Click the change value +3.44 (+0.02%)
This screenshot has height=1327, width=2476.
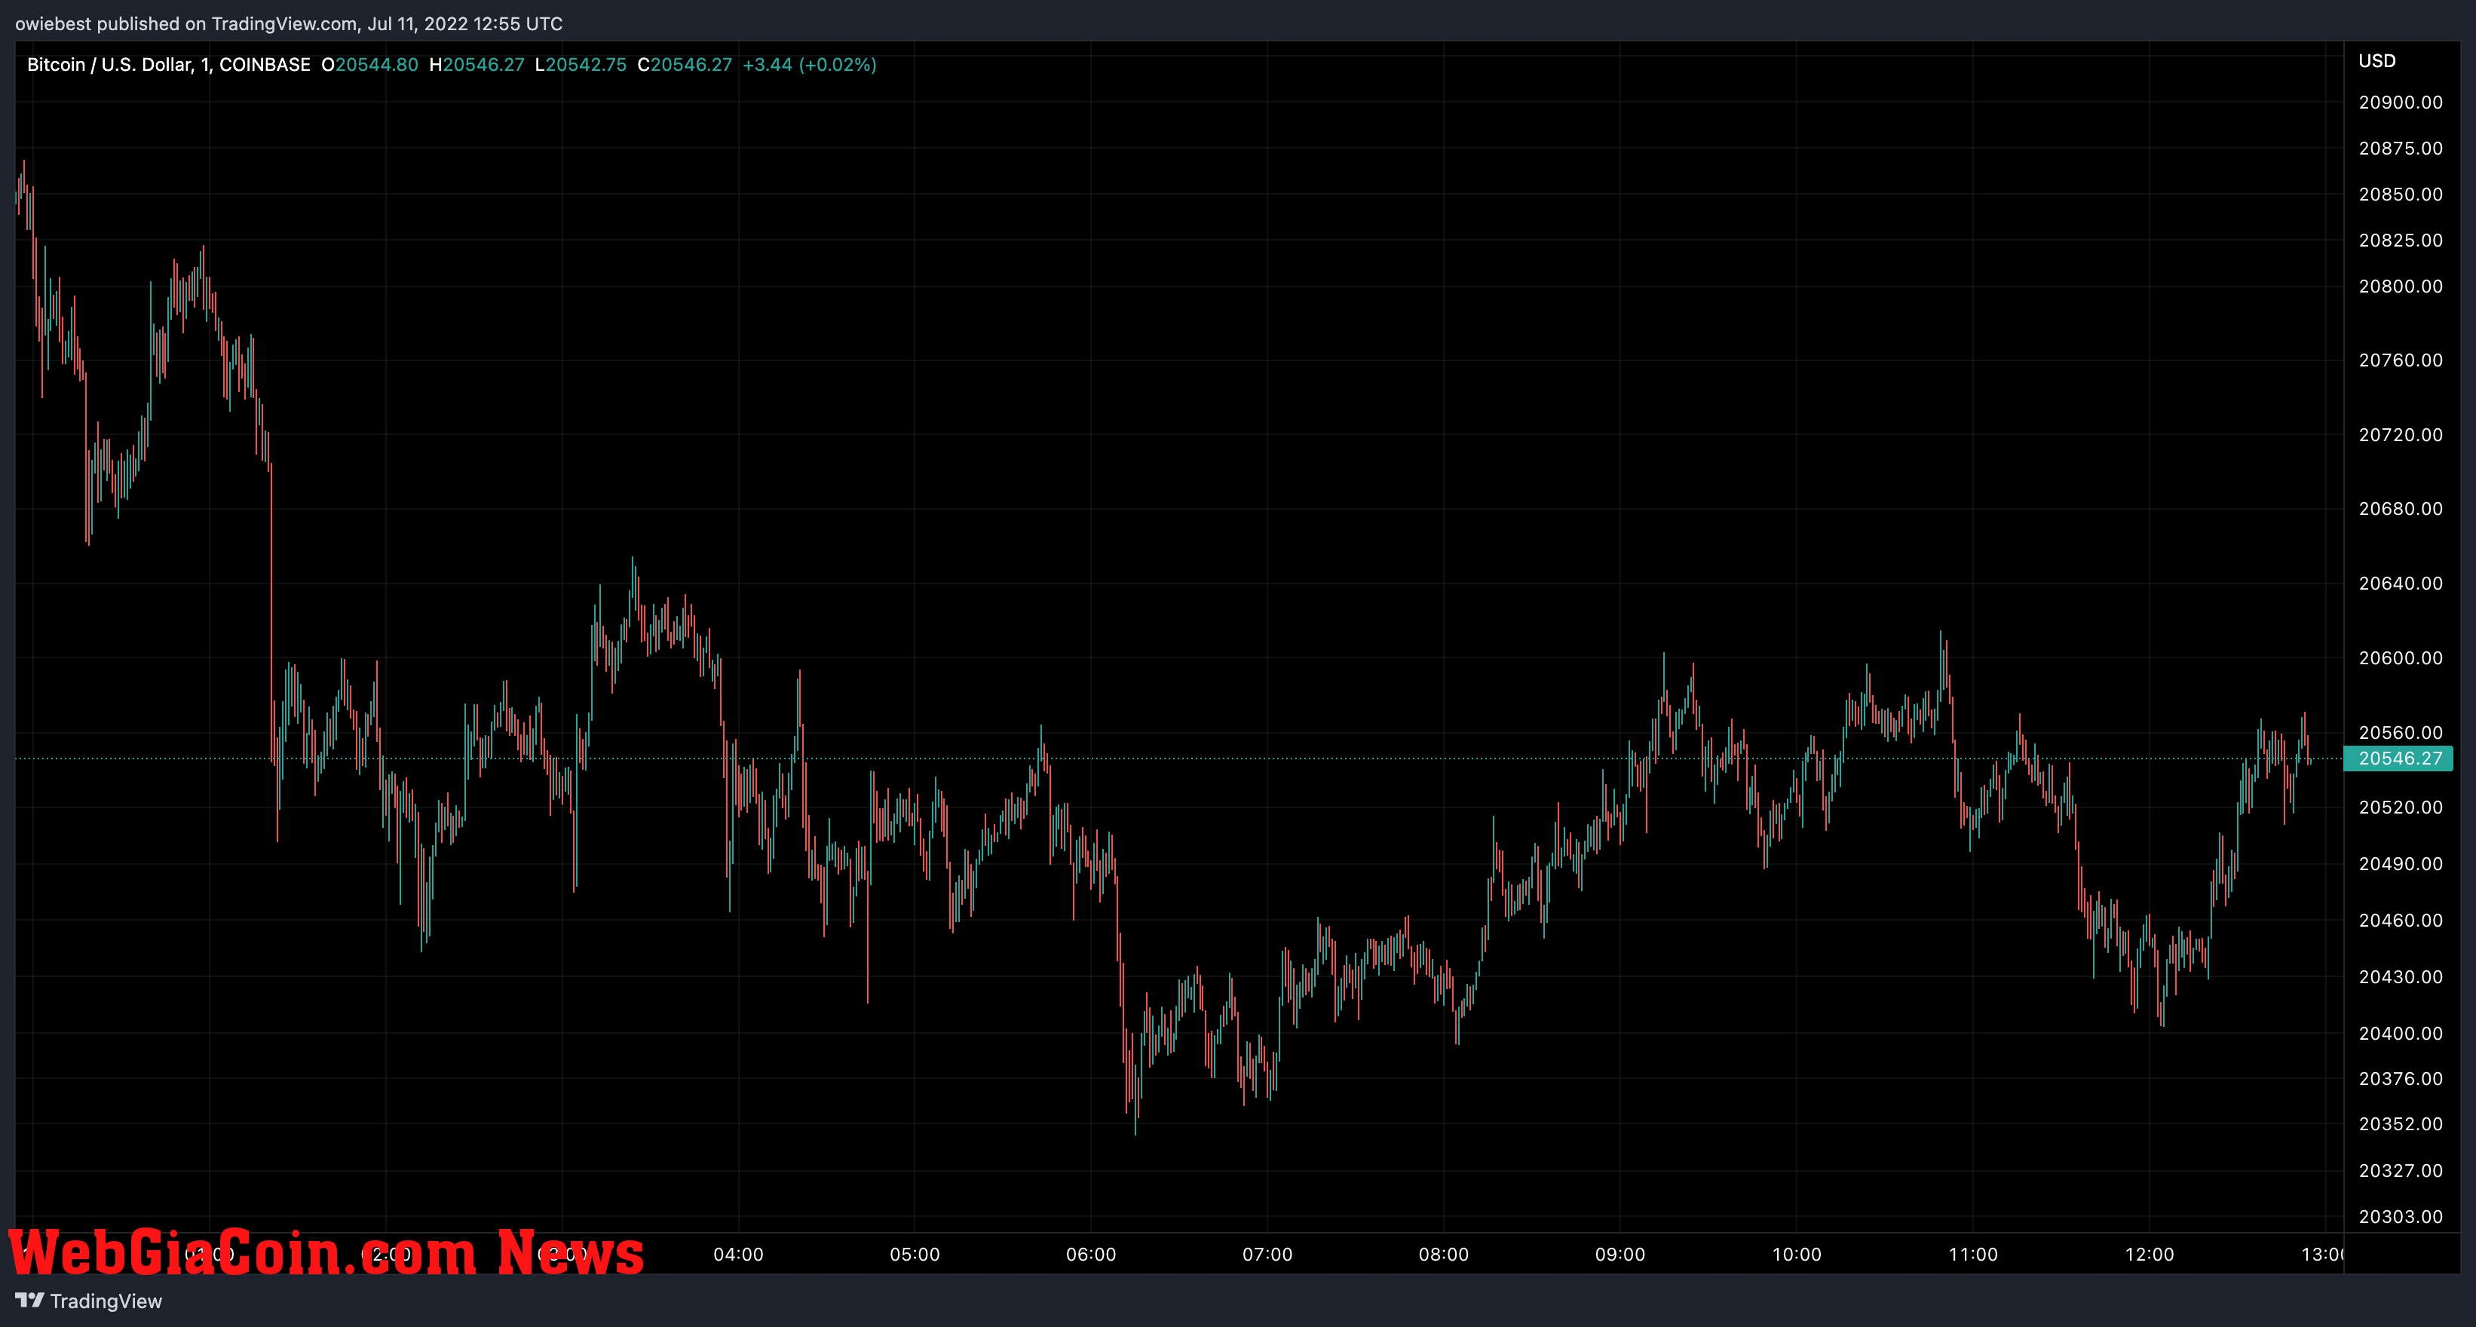[809, 64]
